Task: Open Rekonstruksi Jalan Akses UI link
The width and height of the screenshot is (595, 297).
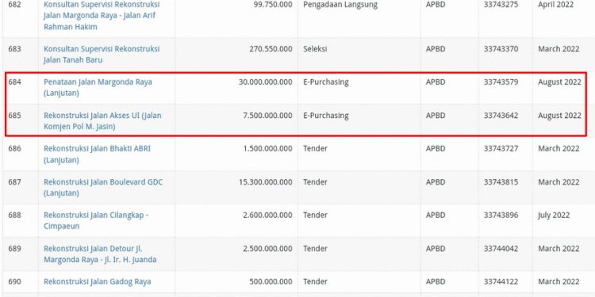Action: [102, 120]
